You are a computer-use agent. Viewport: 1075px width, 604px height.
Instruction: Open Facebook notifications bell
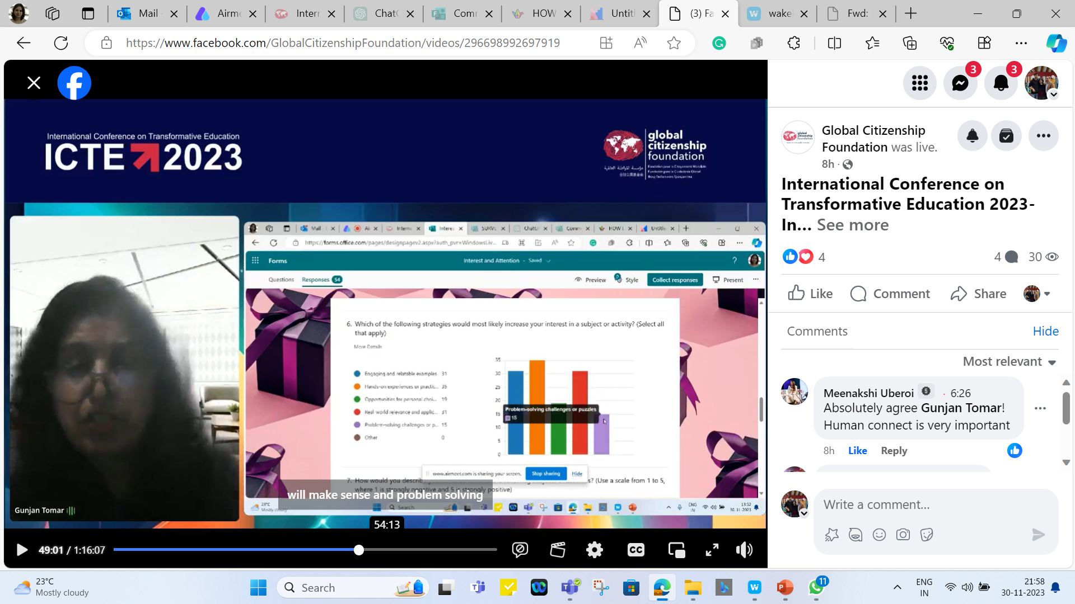(x=1001, y=83)
